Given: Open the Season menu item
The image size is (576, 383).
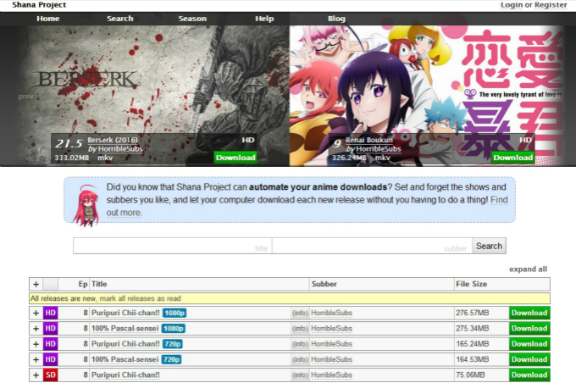Looking at the screenshot, I should point(192,19).
